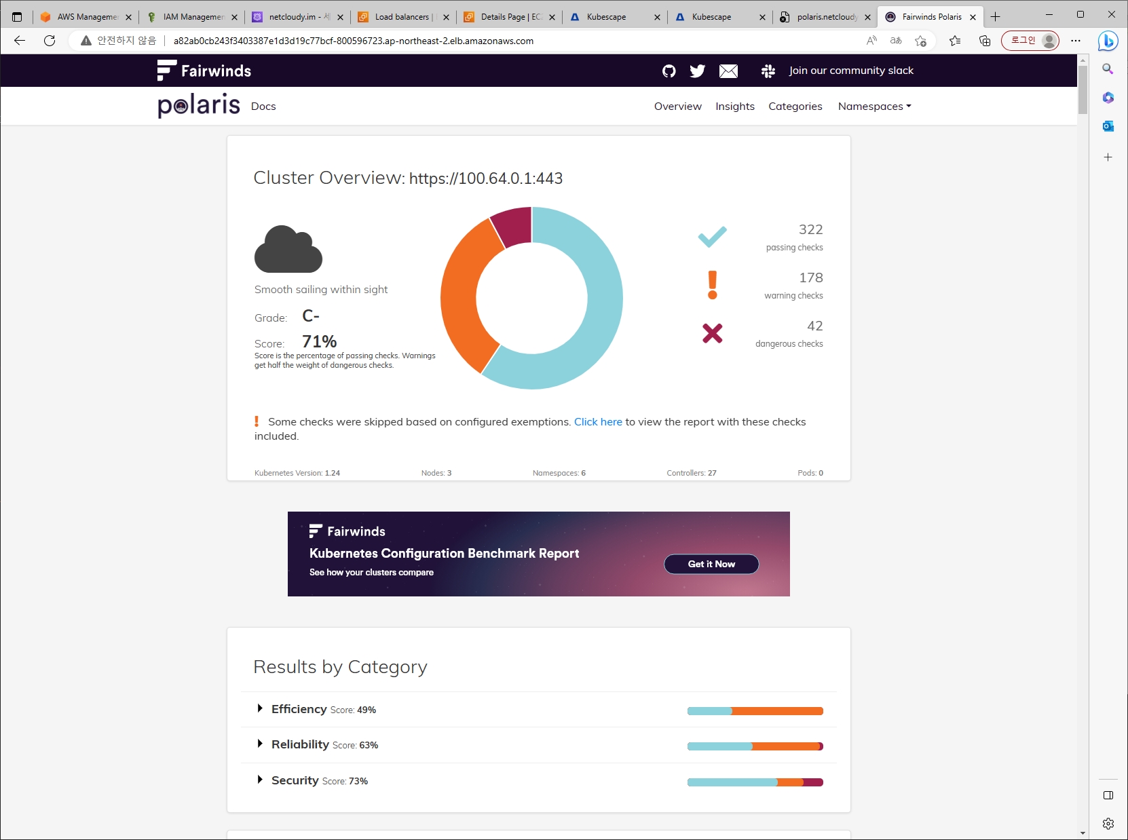This screenshot has height=840, width=1128.
Task: Click the 'Click here' exemptions link
Action: coord(598,422)
